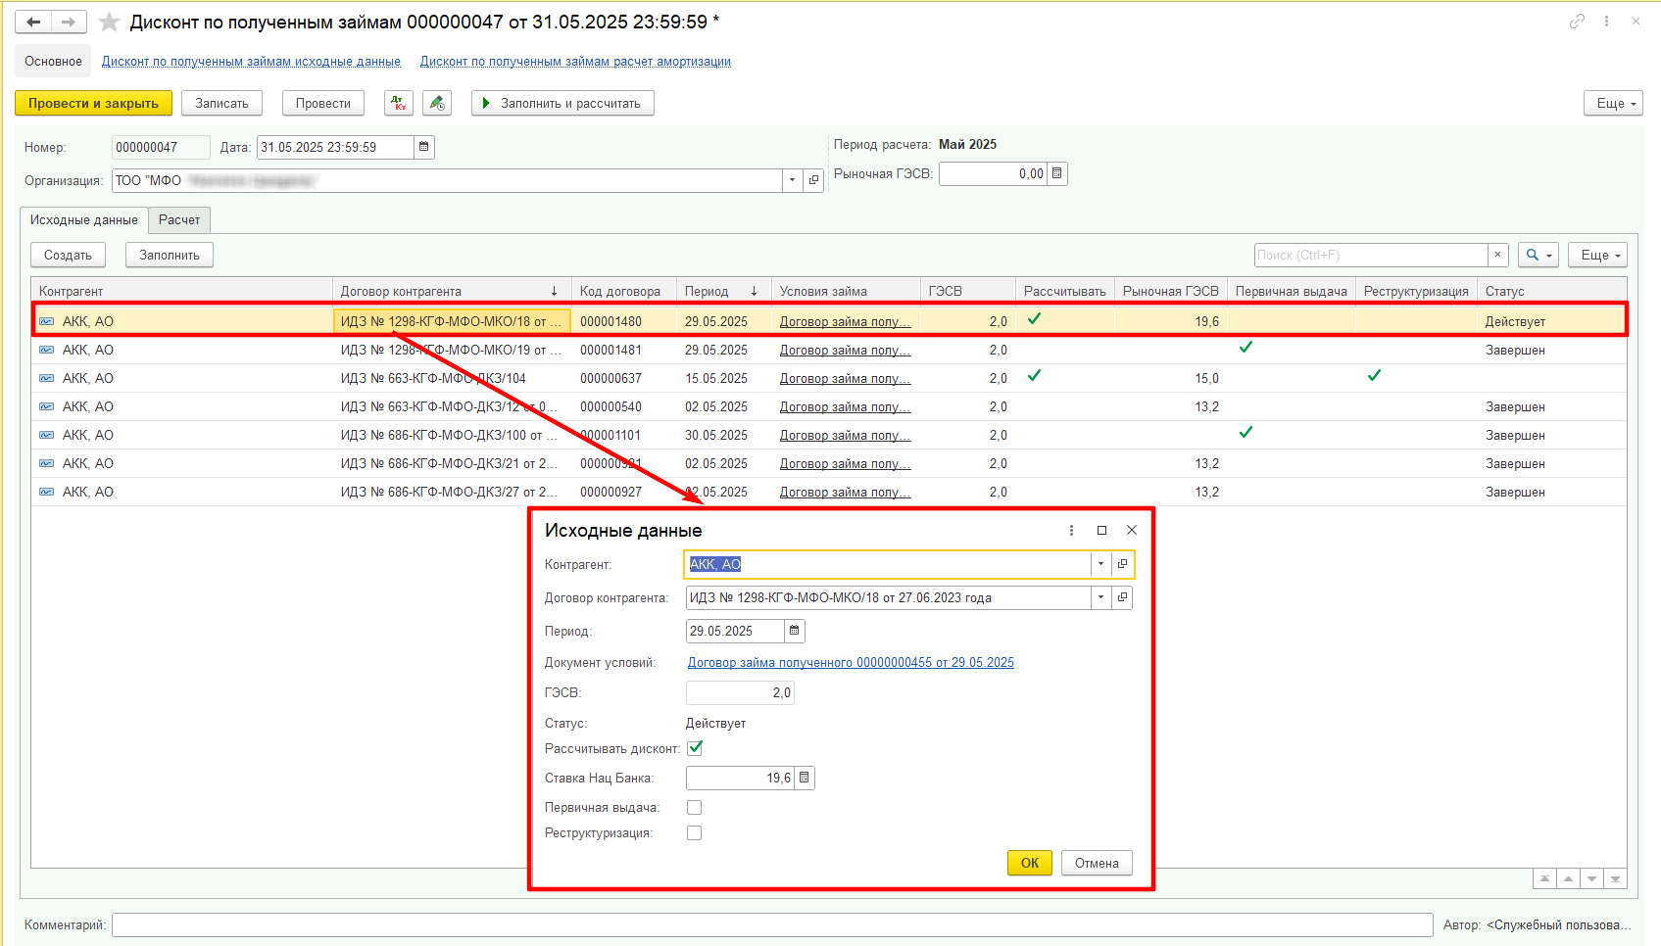
Task: Expand Контрагент dropdown in dialog
Action: pos(1100,564)
